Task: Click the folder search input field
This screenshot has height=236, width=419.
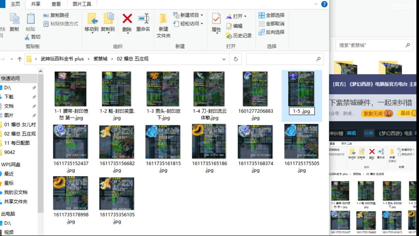Action: click(x=284, y=59)
